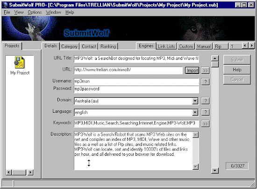Click the Help button on the right
Image resolution: width=257 pixels, height=189 pixels.
click(237, 70)
